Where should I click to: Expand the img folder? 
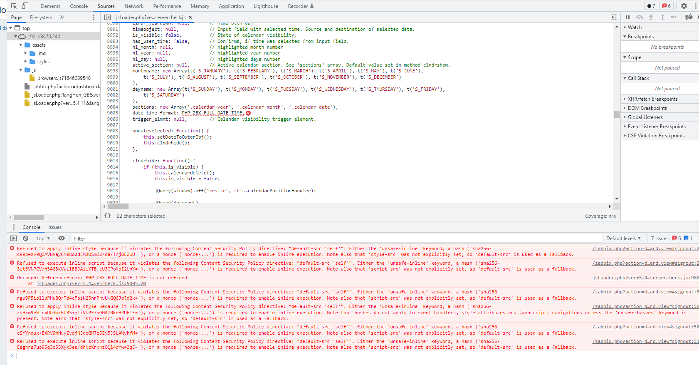tap(26, 53)
